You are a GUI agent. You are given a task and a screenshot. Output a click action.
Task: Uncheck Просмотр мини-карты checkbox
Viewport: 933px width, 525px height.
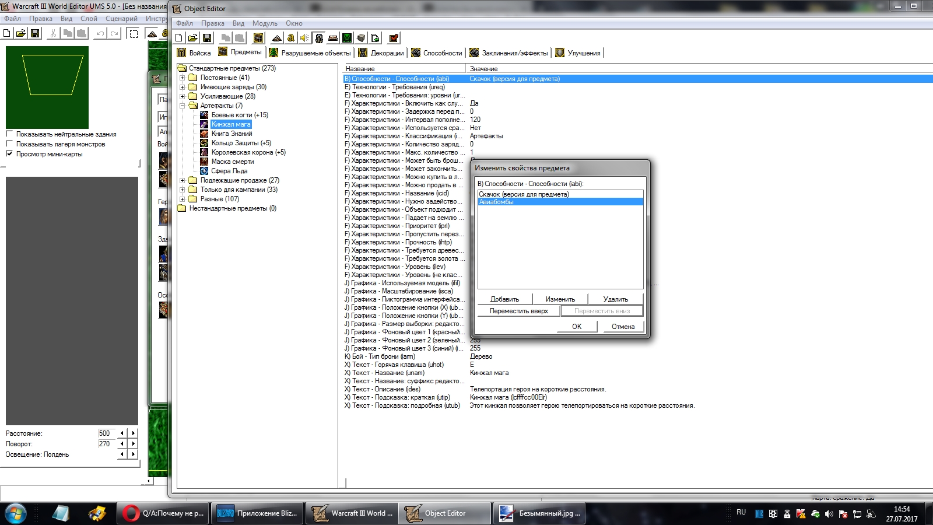[x=9, y=154]
